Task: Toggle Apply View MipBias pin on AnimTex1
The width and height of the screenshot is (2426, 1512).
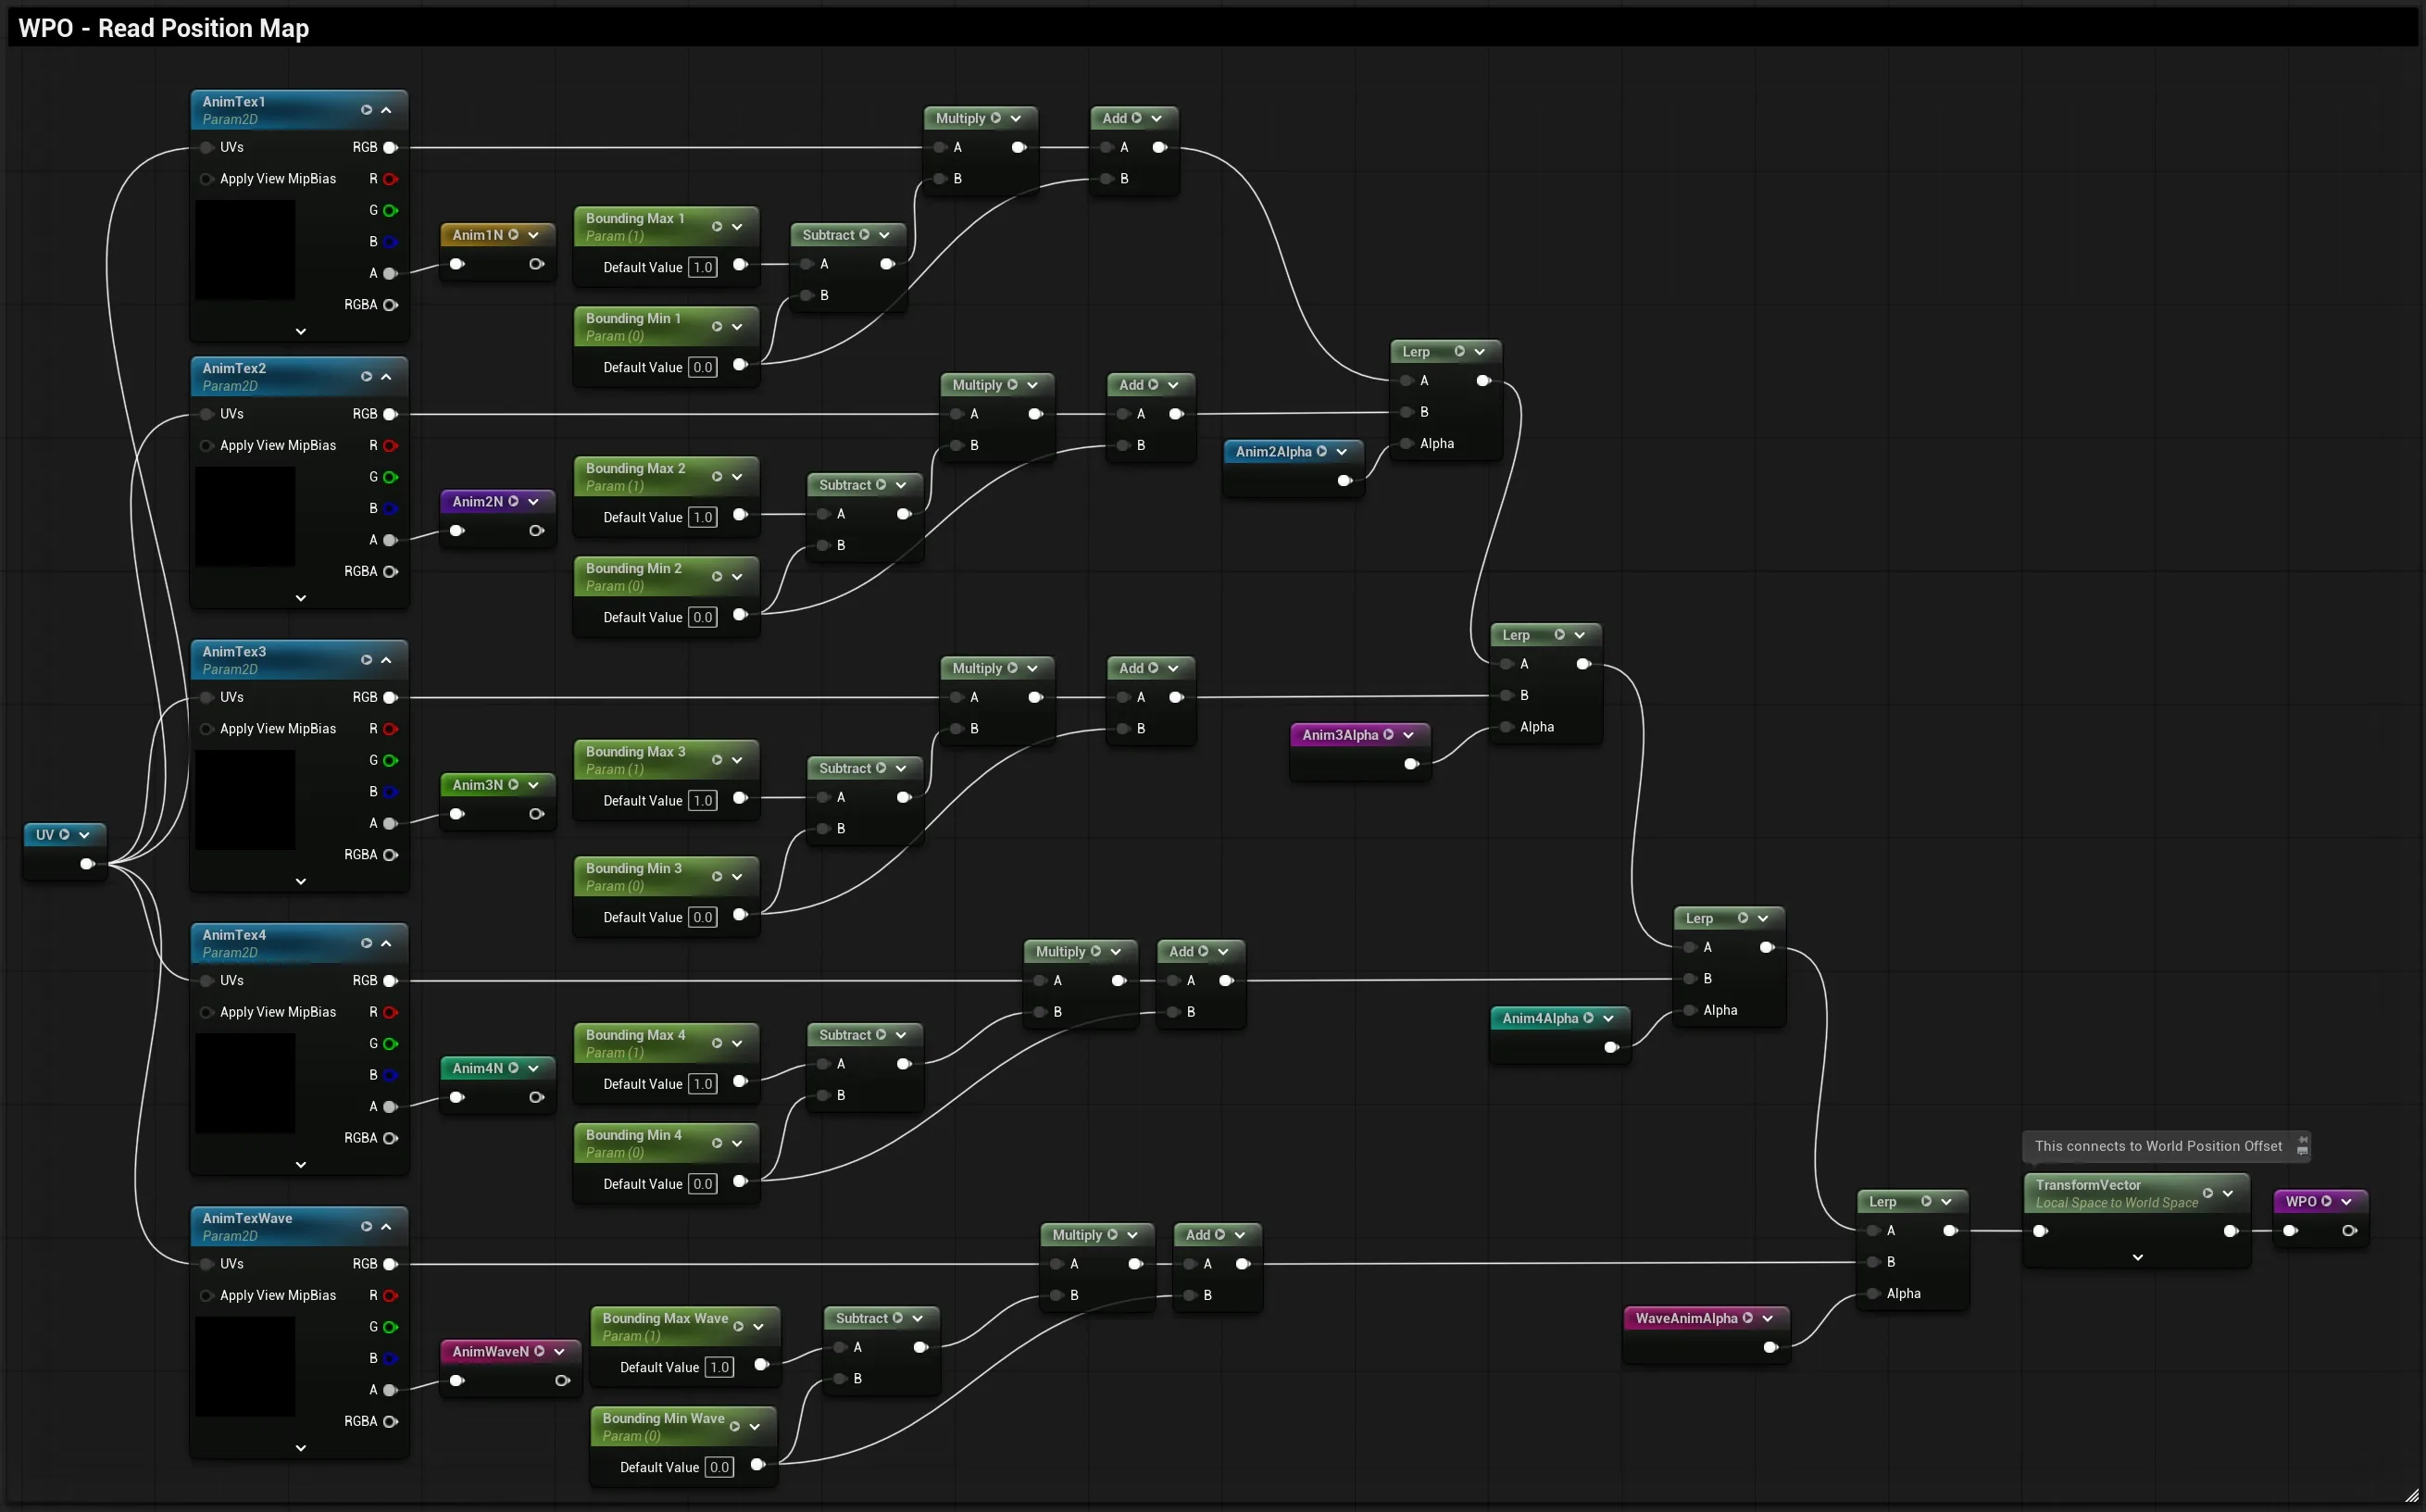Action: pyautogui.click(x=206, y=179)
